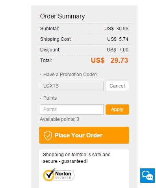This screenshot has height=188, width=156.
Task: Click the Subtotal US$ 30.99 value
Action: pos(116,29)
